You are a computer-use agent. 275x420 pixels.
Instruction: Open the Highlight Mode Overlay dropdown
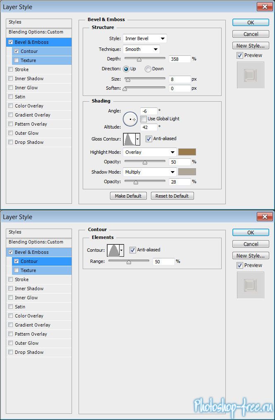(x=150, y=152)
